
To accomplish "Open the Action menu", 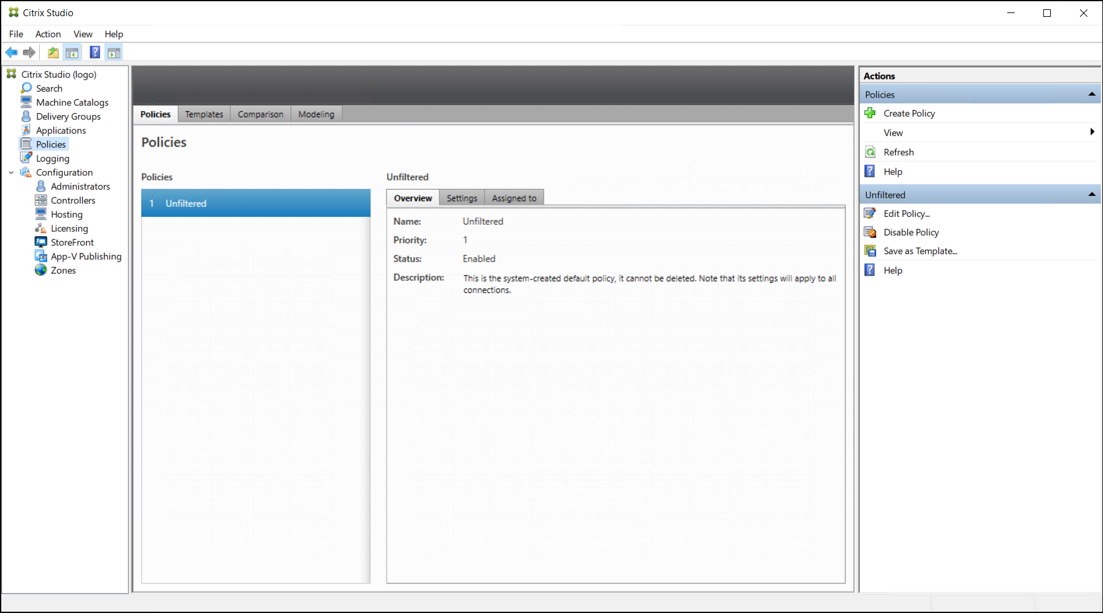I will coord(48,34).
